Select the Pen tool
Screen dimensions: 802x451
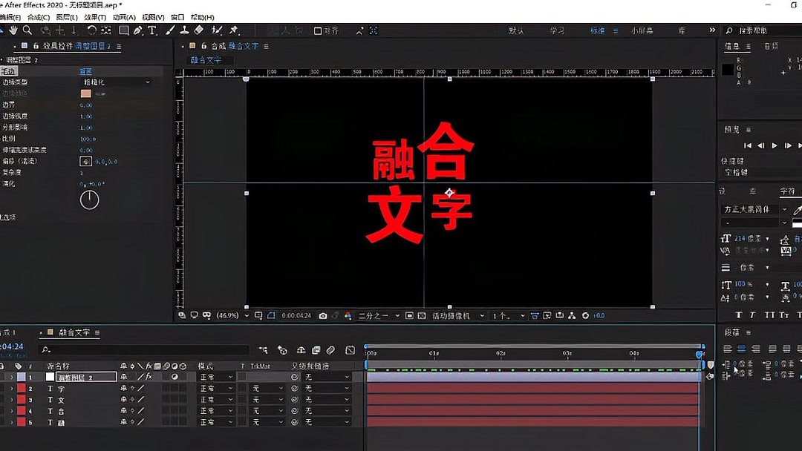[138, 30]
